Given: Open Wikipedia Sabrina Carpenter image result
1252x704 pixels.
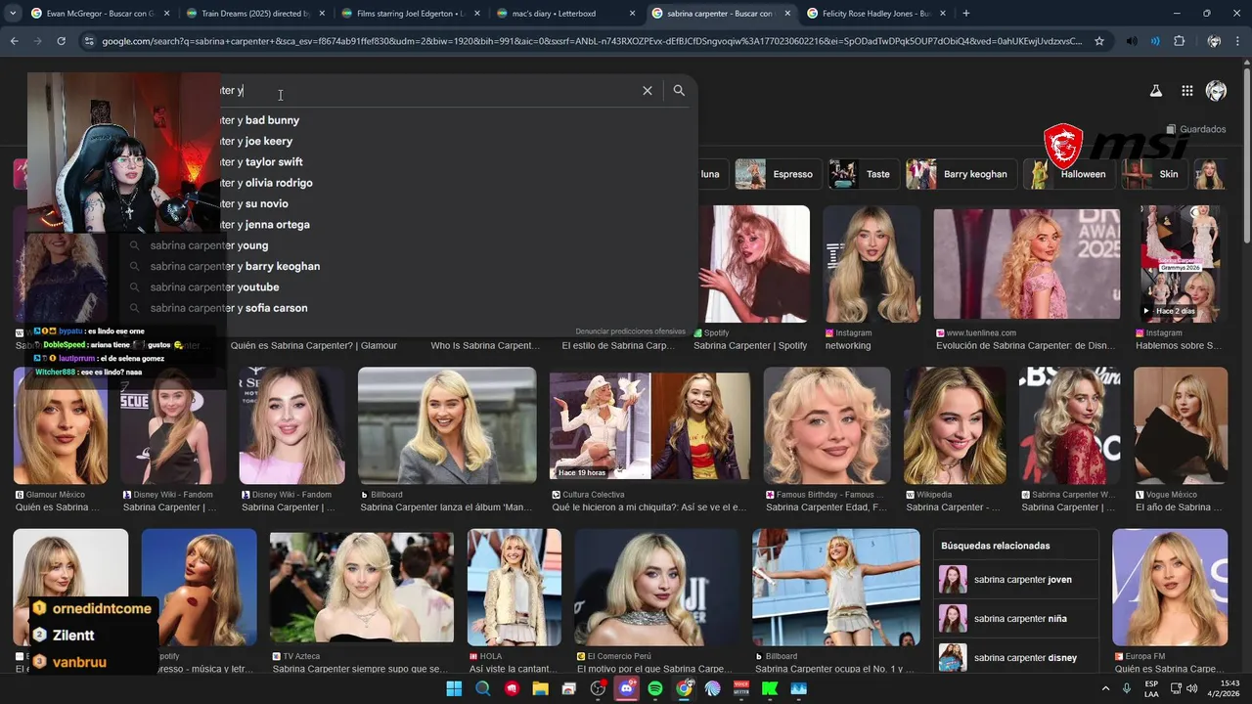Looking at the screenshot, I should [x=954, y=425].
